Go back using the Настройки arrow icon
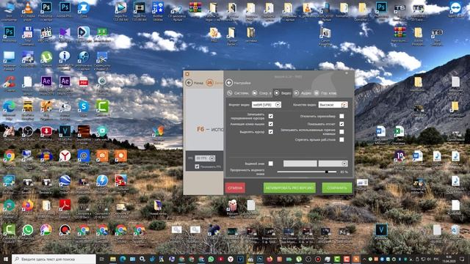Image resolution: width=470 pixels, height=264 pixels. [229, 83]
